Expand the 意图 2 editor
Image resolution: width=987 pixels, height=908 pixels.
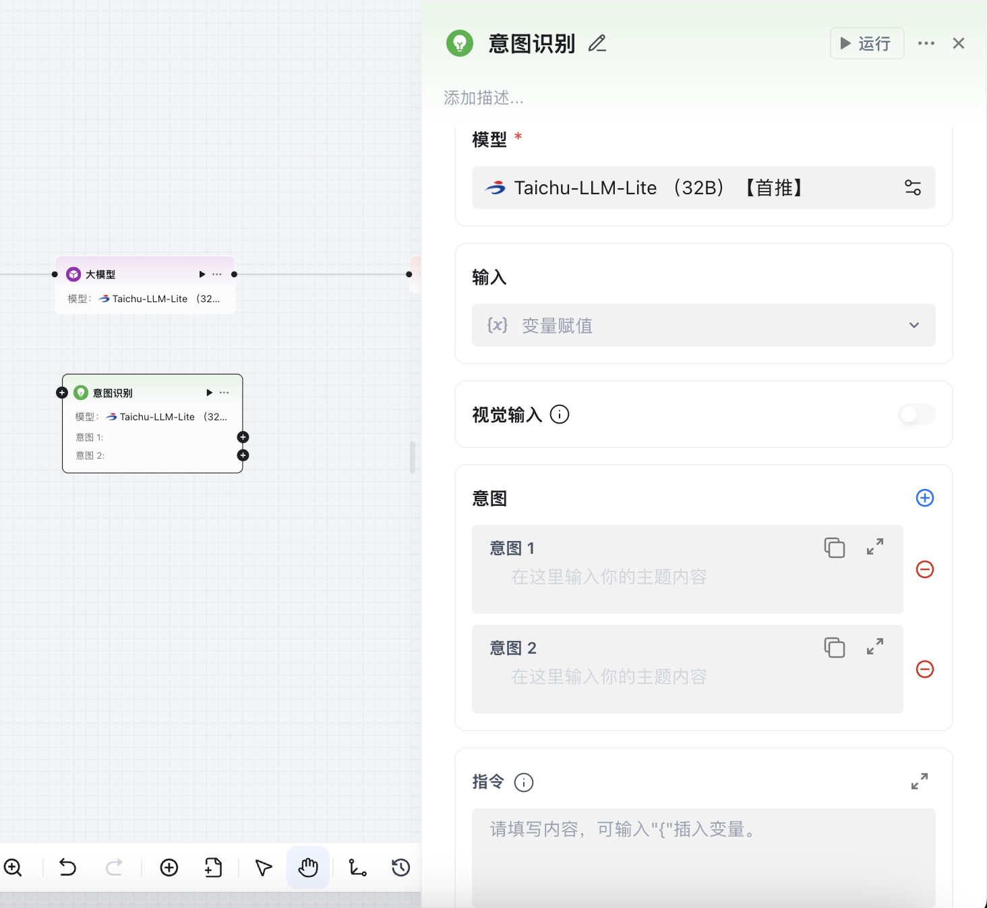[x=874, y=647]
